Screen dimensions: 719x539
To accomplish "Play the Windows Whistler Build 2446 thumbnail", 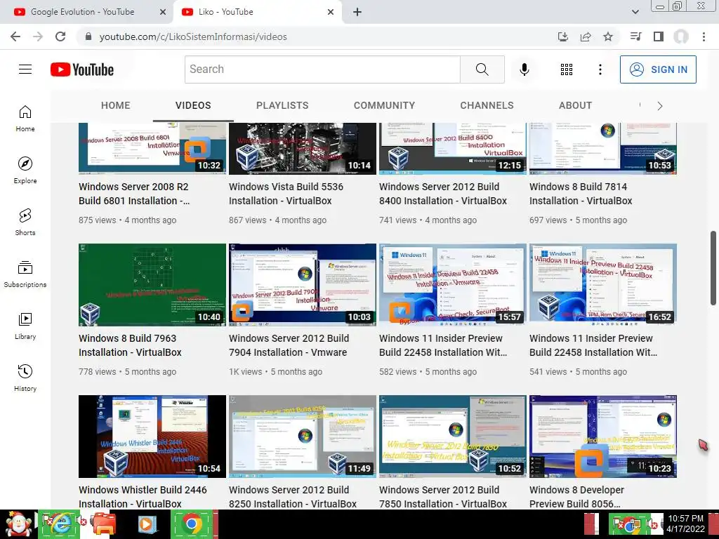I will (152, 437).
